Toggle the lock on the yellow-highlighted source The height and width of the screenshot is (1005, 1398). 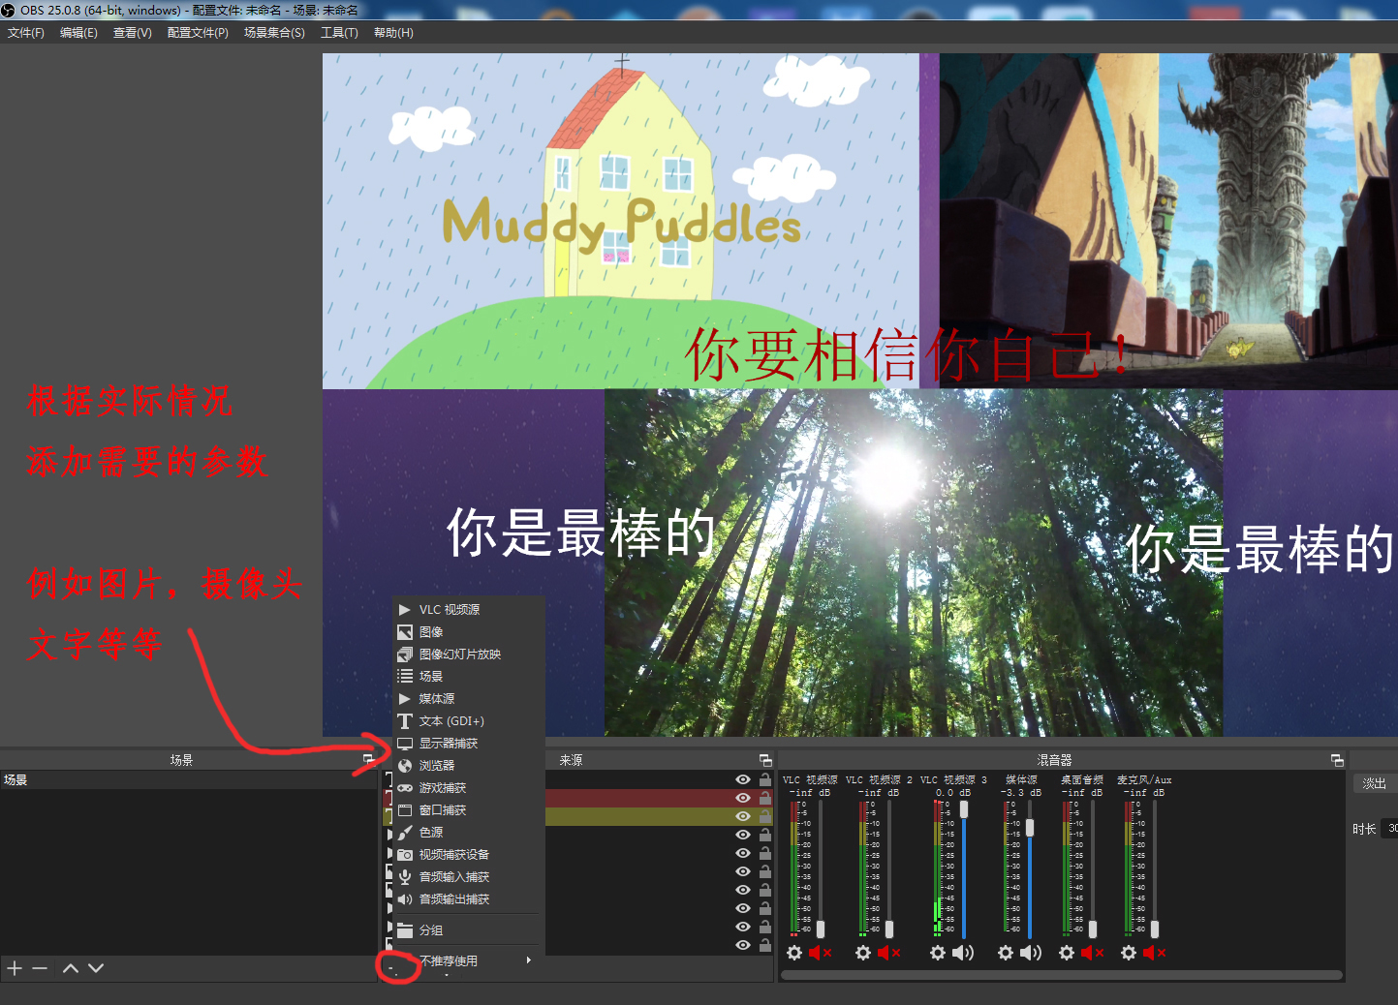(765, 816)
